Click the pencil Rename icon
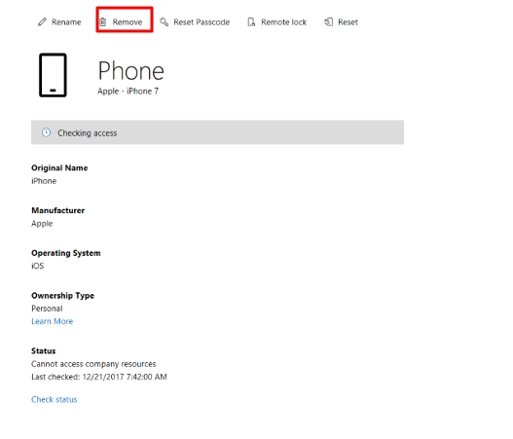The image size is (513, 439). 42,22
